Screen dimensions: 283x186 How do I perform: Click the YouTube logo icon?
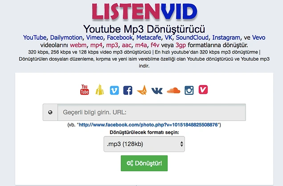tap(85, 90)
